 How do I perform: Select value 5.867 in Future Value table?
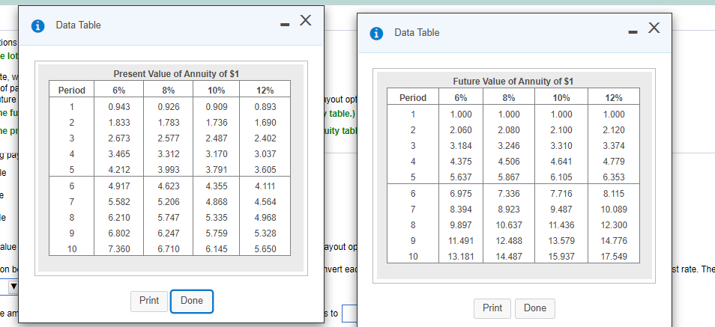509,177
